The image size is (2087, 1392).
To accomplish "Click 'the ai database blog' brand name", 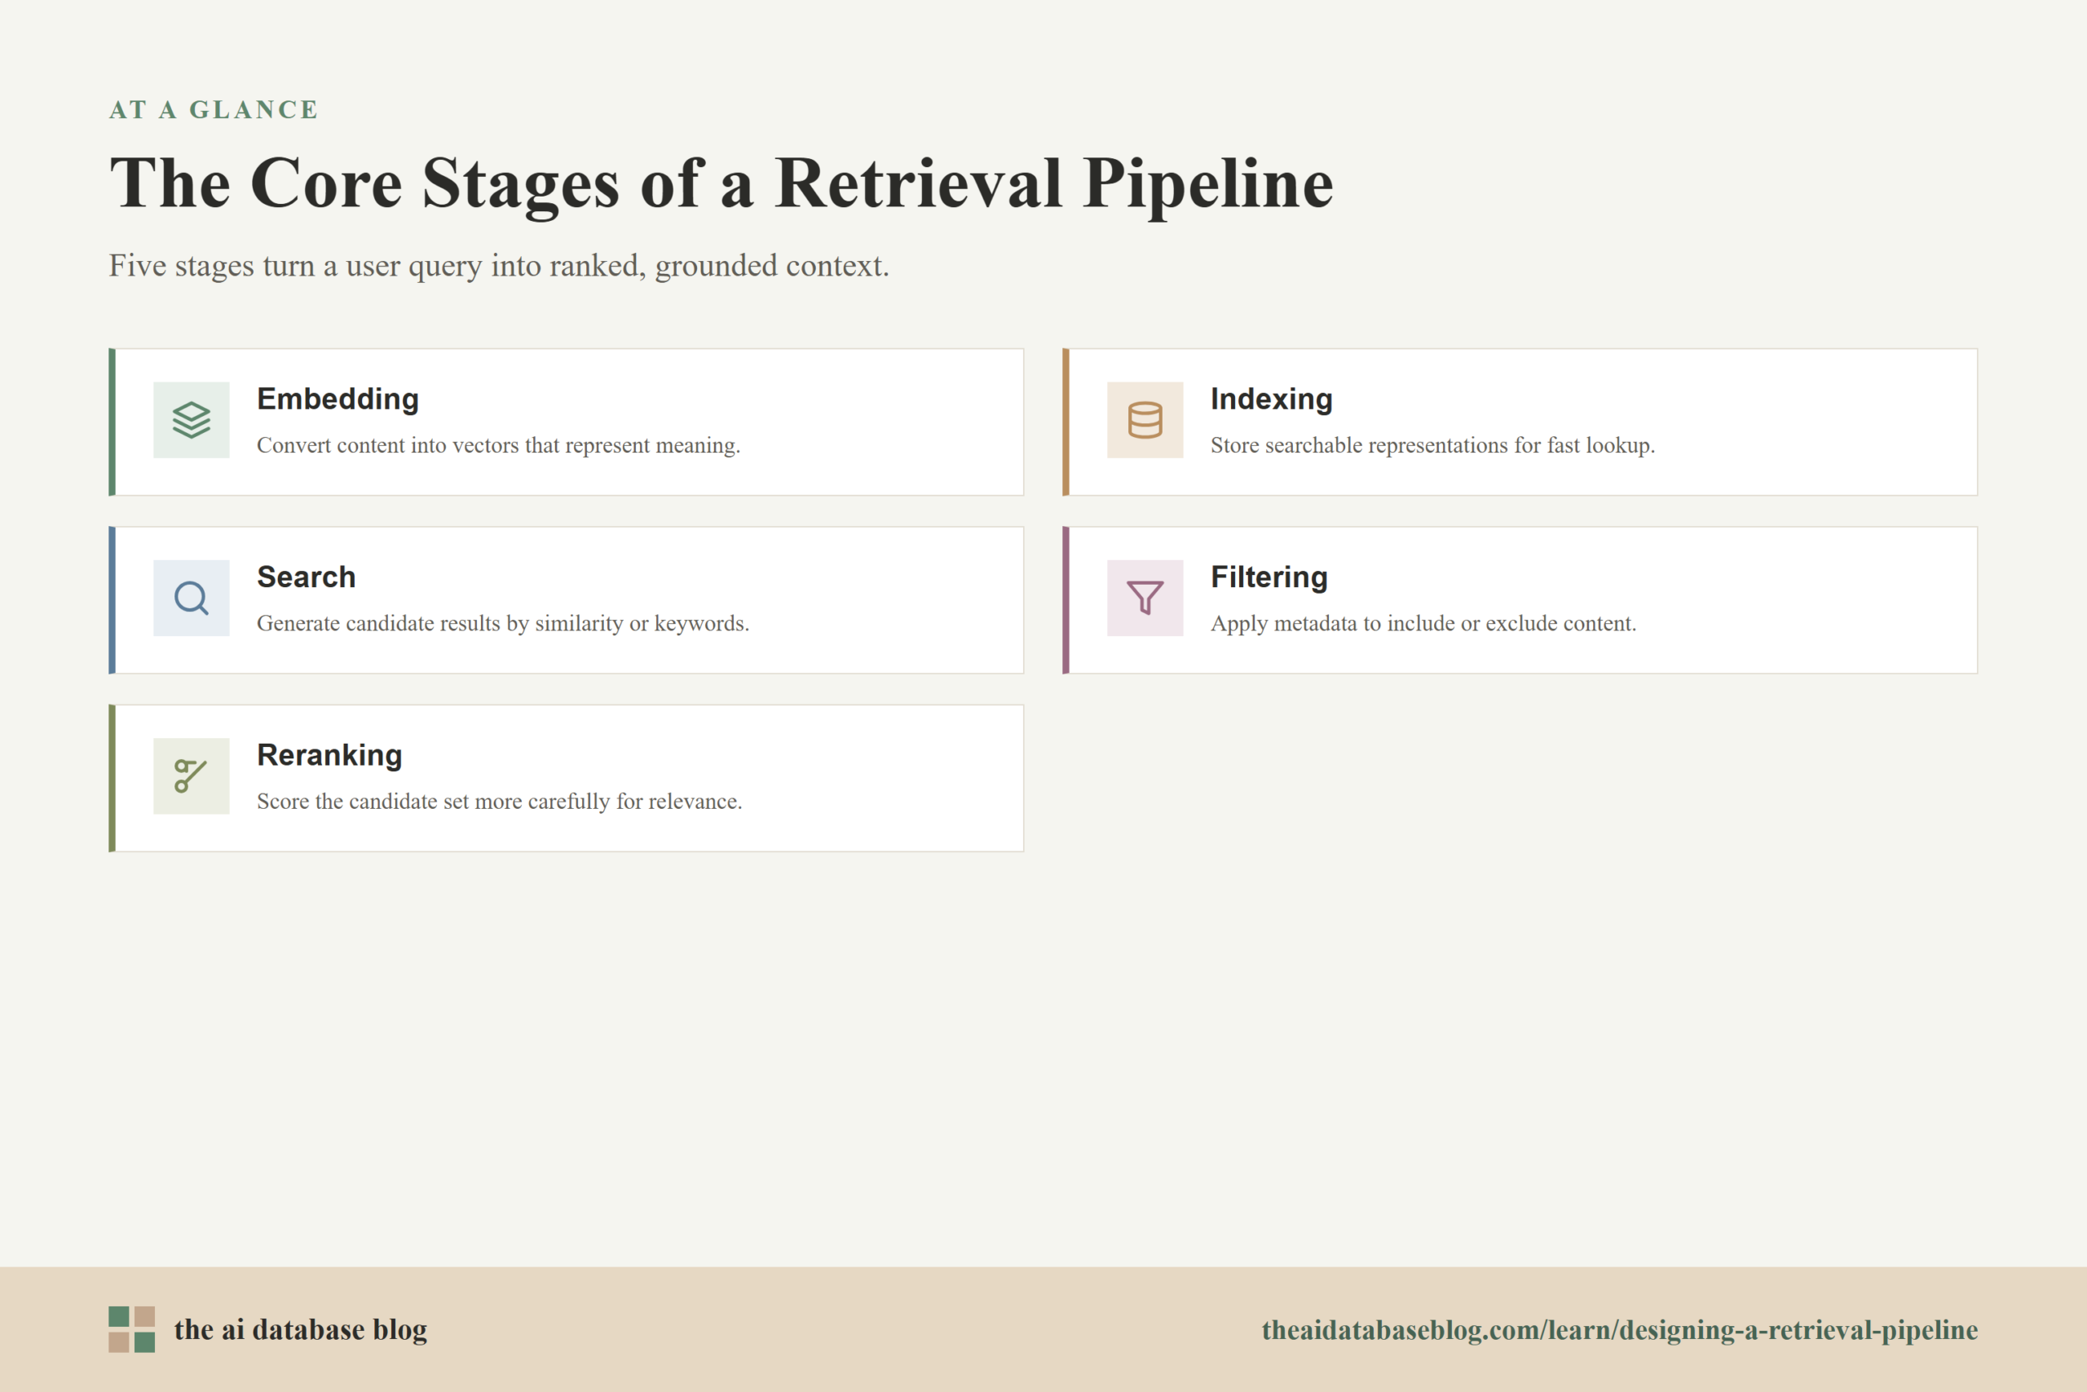I will coord(300,1330).
